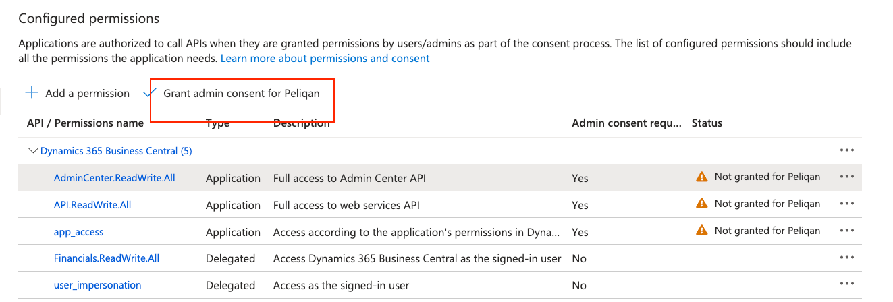Click 'Access as the signed-in user' description
The width and height of the screenshot is (893, 302).
[342, 285]
